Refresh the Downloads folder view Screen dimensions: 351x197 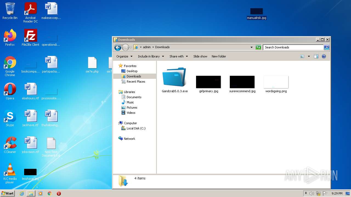[x=258, y=47]
